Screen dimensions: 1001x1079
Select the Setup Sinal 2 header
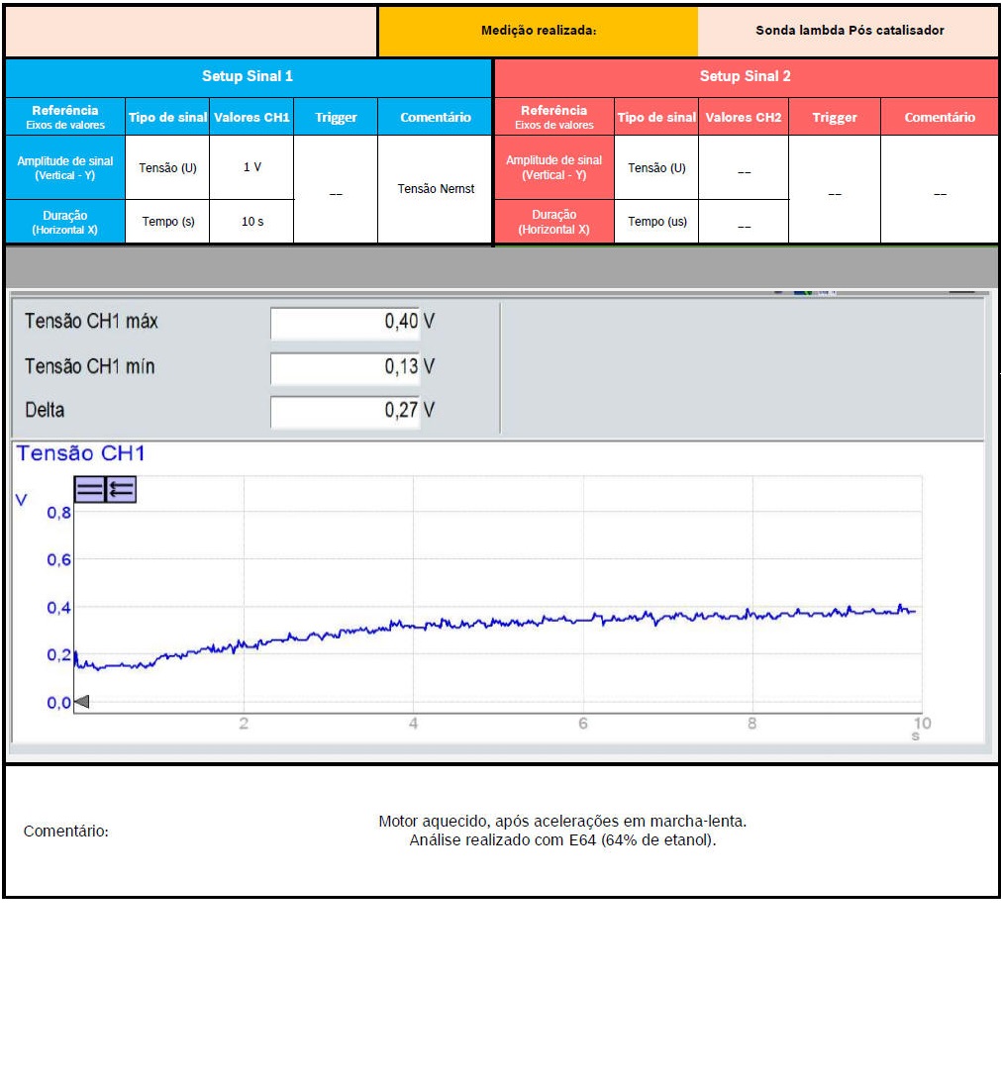(x=745, y=76)
